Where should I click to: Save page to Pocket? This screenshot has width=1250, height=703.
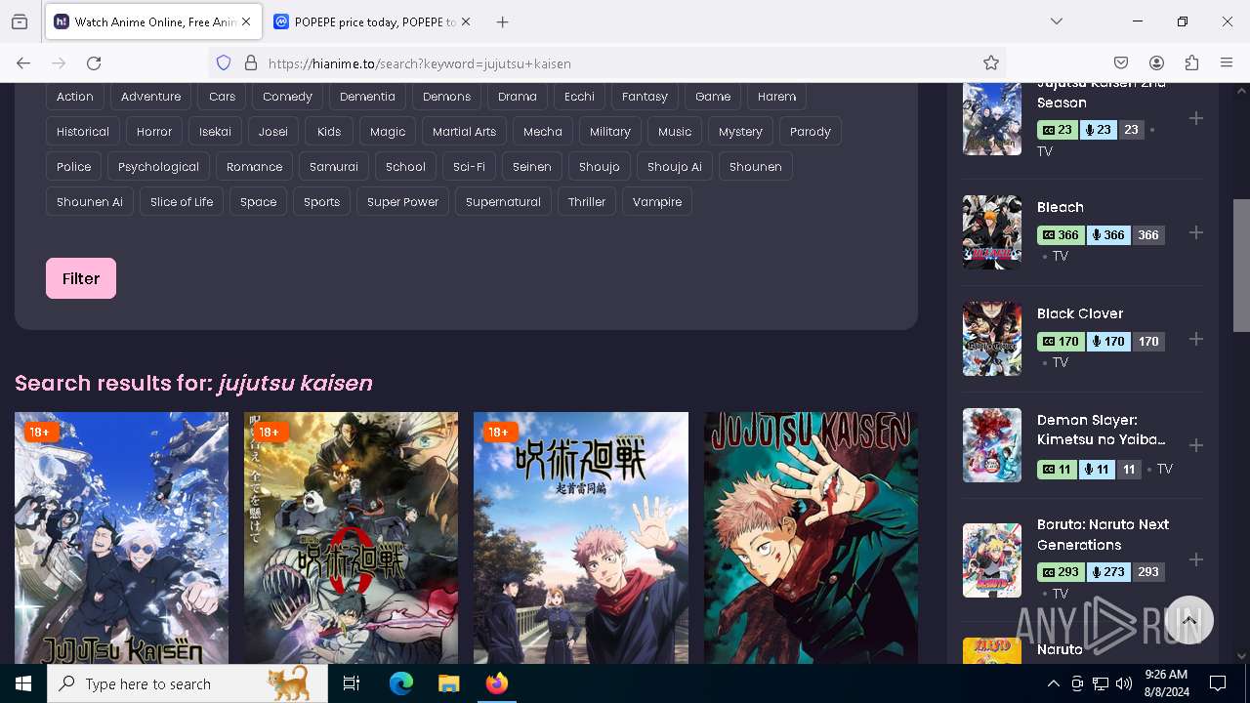pos(1121,63)
